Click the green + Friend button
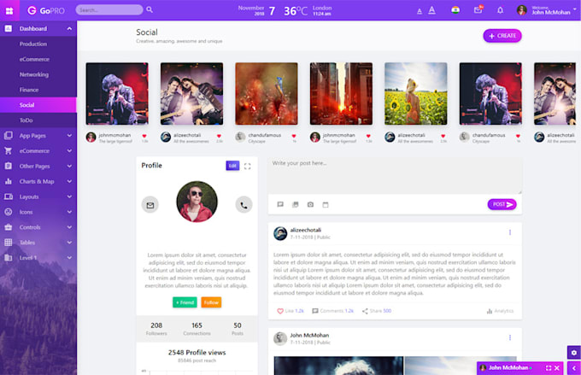The image size is (581, 375). (x=185, y=302)
